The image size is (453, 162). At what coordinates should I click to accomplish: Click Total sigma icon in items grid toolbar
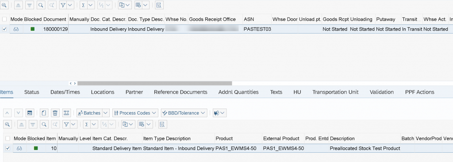click(87, 124)
